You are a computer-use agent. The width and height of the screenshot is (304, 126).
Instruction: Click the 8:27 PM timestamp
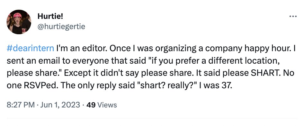21,105
